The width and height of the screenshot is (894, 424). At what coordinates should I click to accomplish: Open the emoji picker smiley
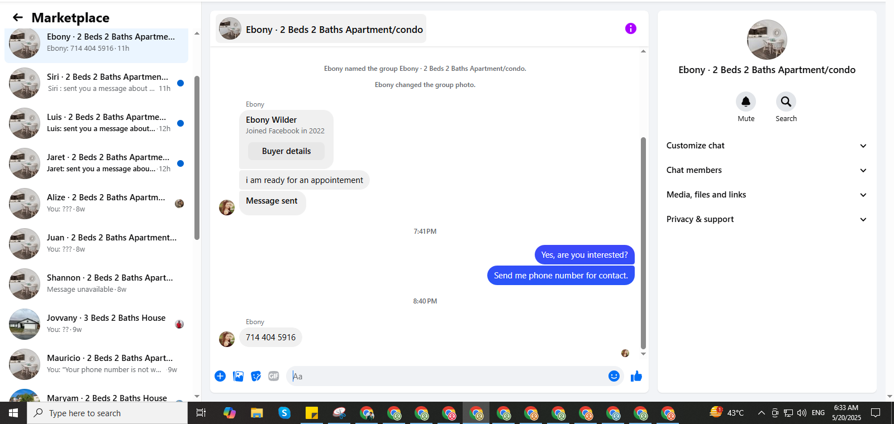click(614, 376)
